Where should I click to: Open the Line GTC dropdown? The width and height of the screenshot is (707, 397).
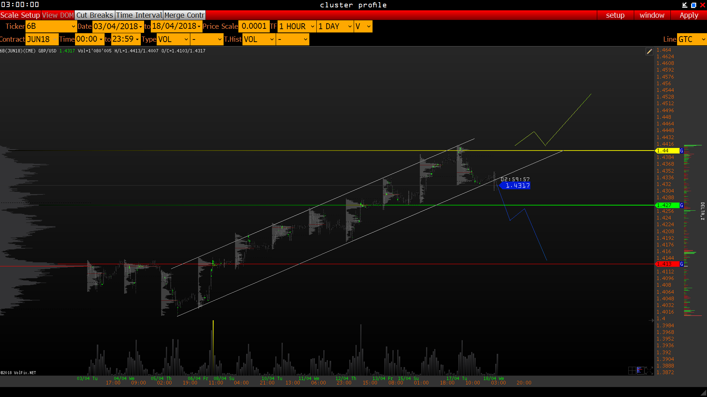click(691, 39)
